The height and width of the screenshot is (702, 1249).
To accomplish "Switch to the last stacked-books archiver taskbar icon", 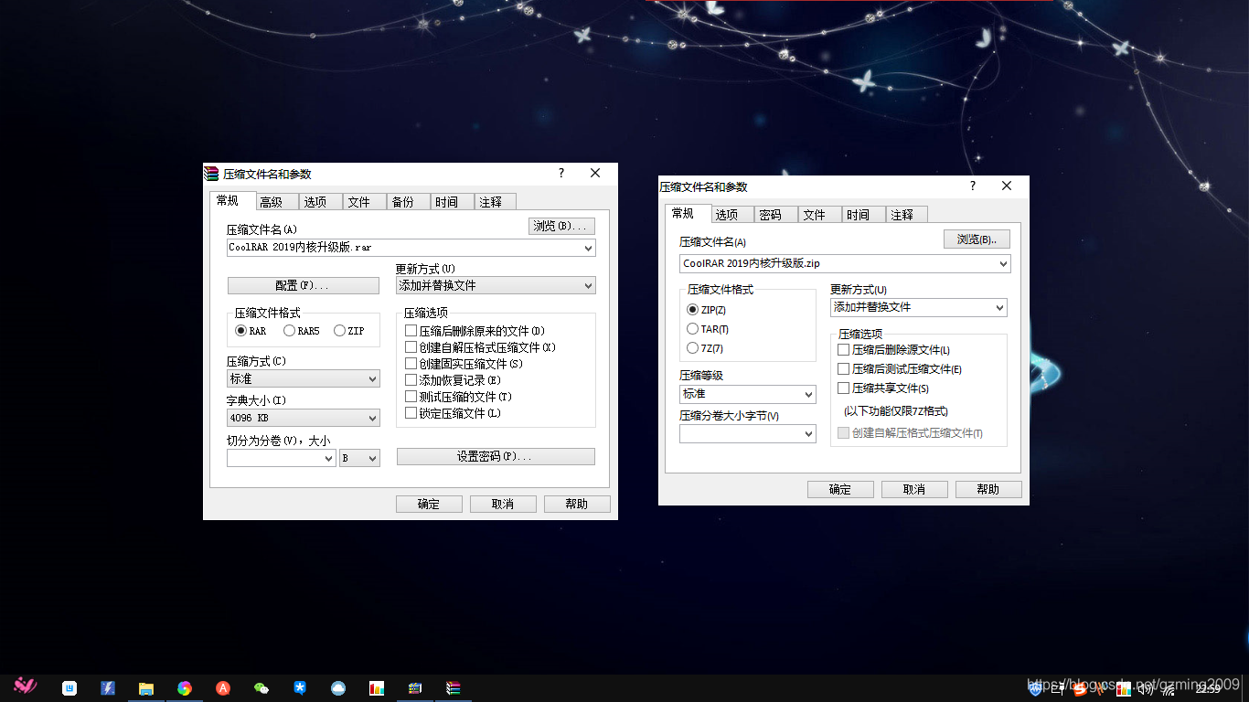I will point(454,688).
